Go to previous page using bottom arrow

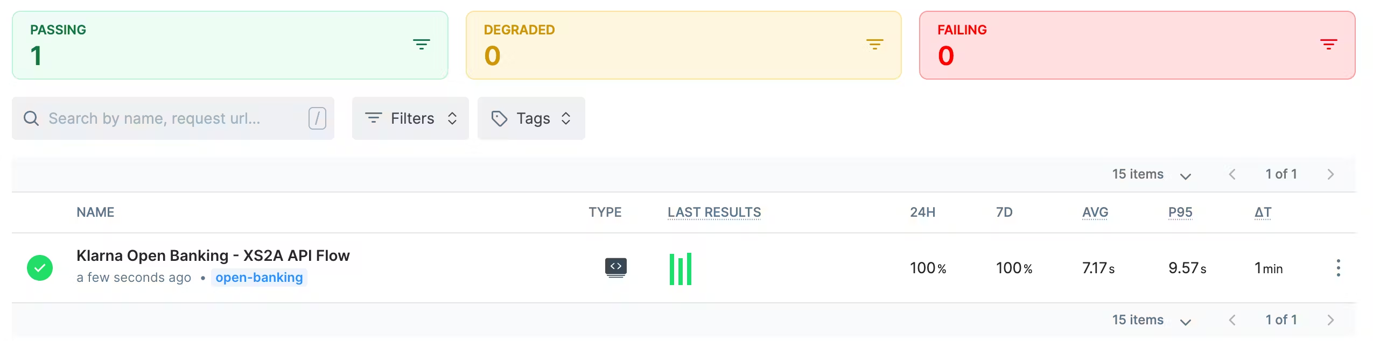tap(1232, 320)
